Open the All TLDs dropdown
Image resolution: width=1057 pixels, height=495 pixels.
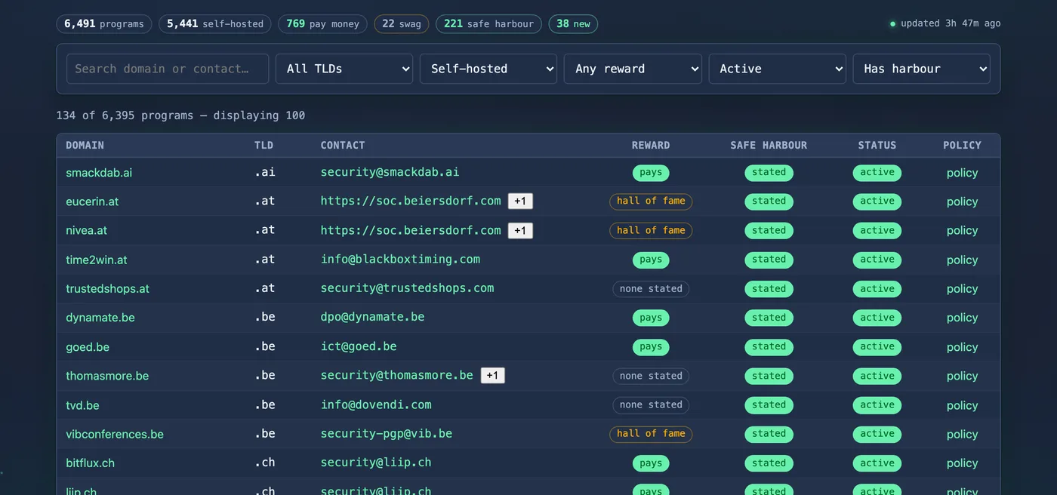[344, 69]
